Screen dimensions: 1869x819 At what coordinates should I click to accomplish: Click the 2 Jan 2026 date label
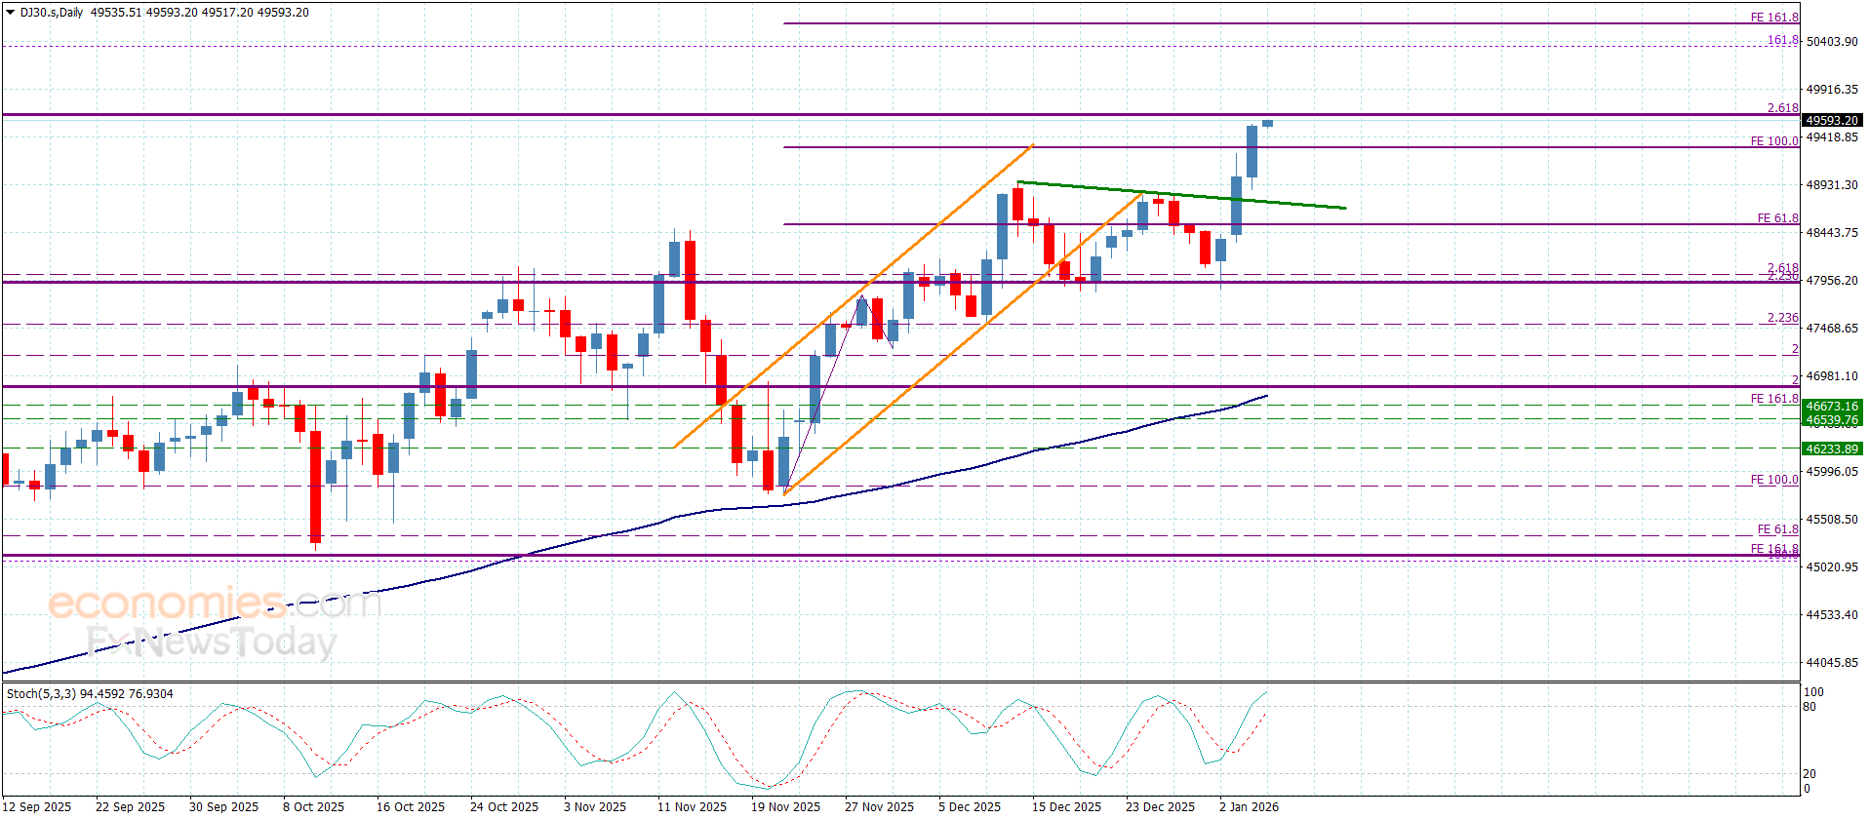click(x=1249, y=806)
